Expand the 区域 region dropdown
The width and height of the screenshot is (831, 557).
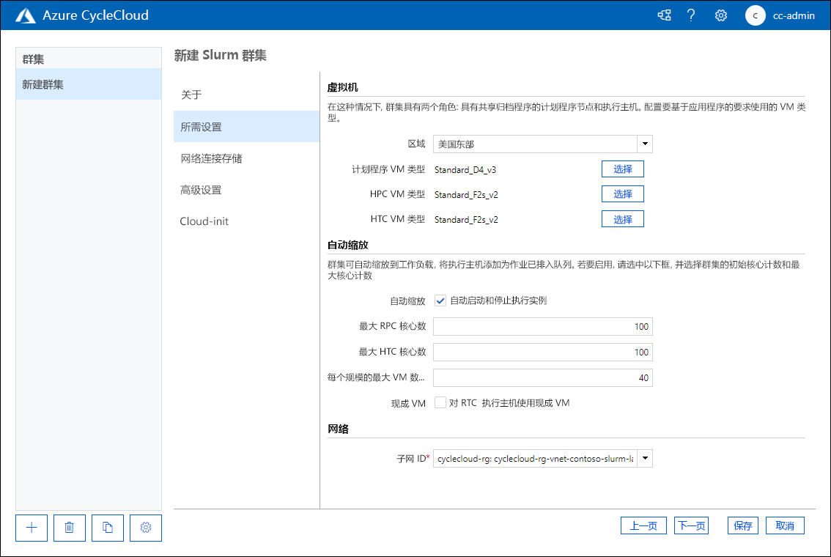(645, 144)
